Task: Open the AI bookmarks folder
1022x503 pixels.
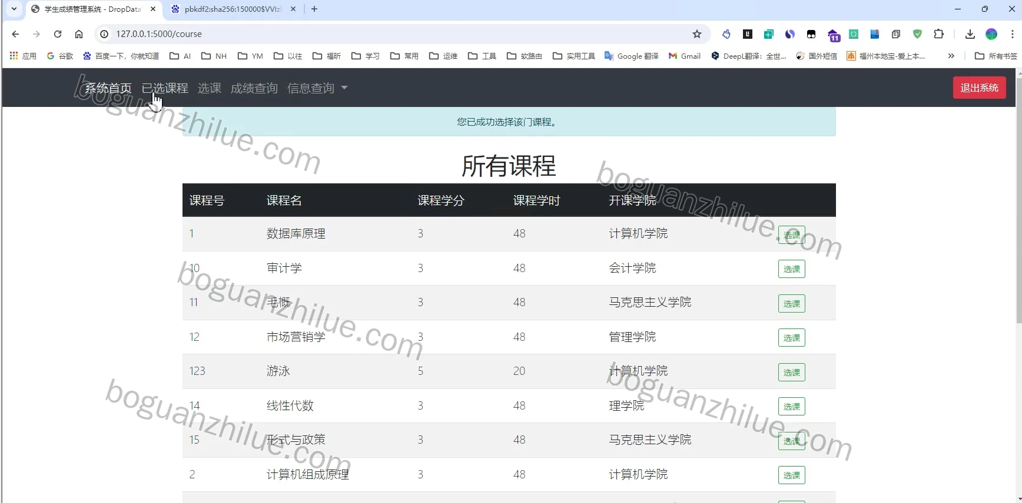Action: (x=180, y=56)
